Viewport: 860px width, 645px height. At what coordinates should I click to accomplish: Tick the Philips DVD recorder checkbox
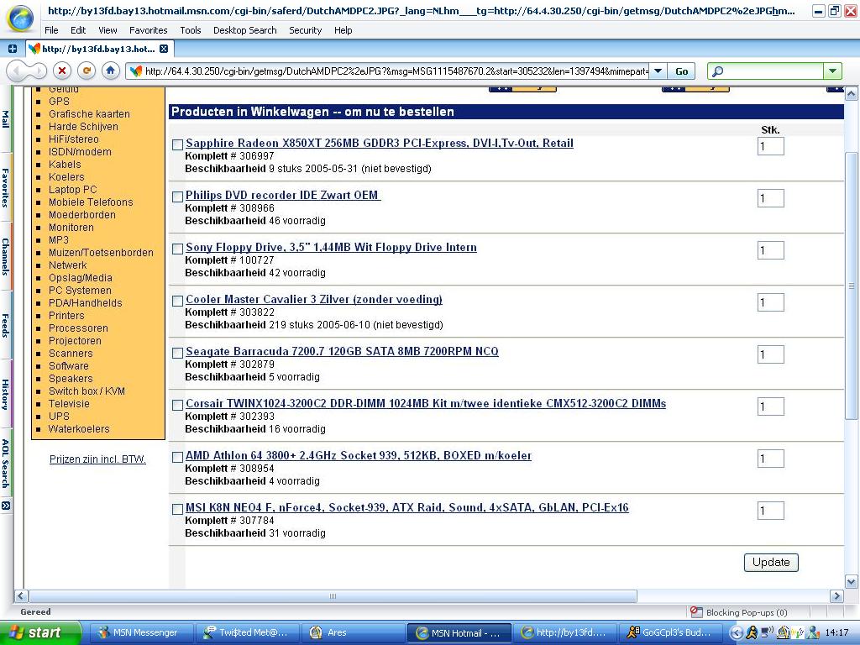(177, 197)
